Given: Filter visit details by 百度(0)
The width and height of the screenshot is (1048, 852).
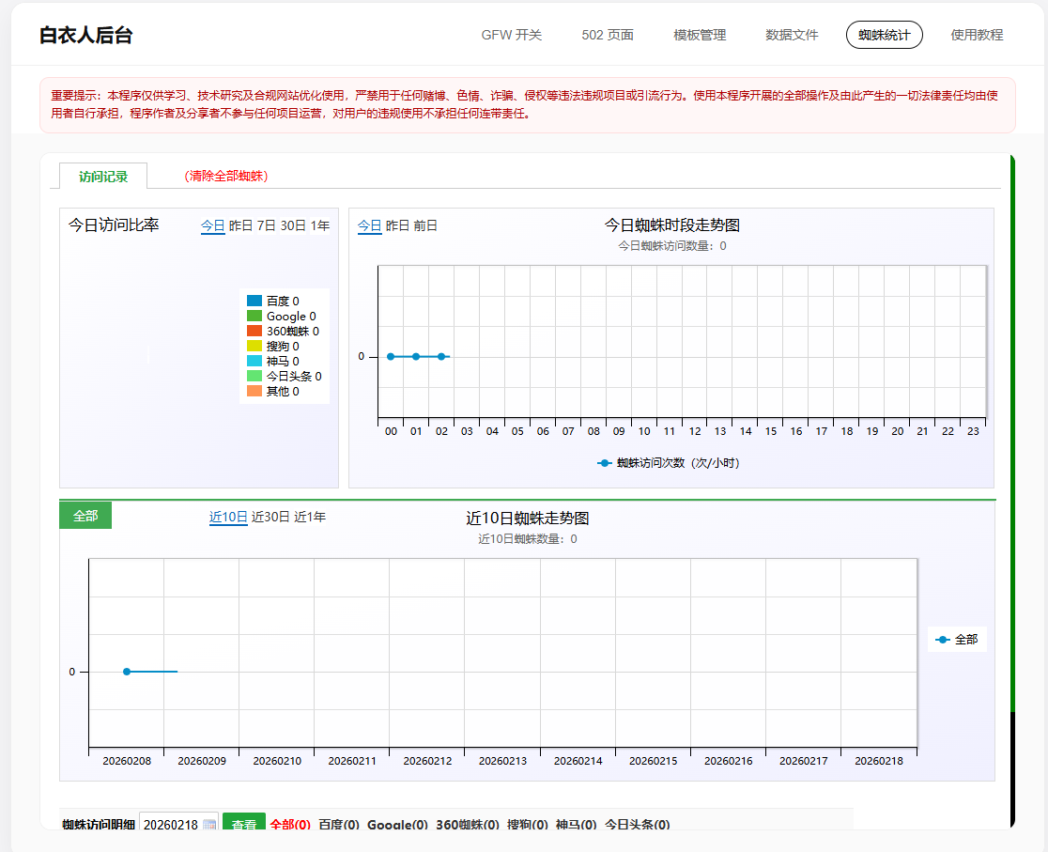Looking at the screenshot, I should (x=338, y=825).
